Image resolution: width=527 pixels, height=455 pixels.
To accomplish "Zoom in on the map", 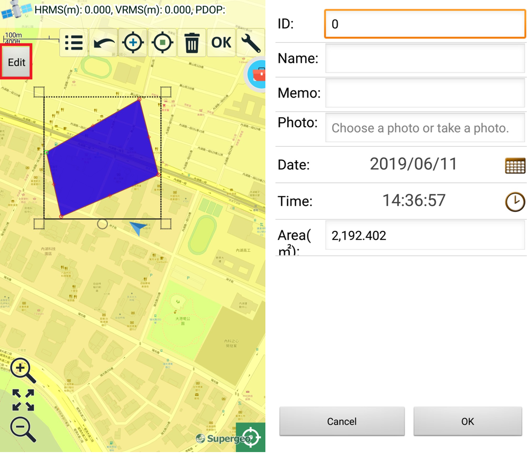I will click(x=23, y=370).
